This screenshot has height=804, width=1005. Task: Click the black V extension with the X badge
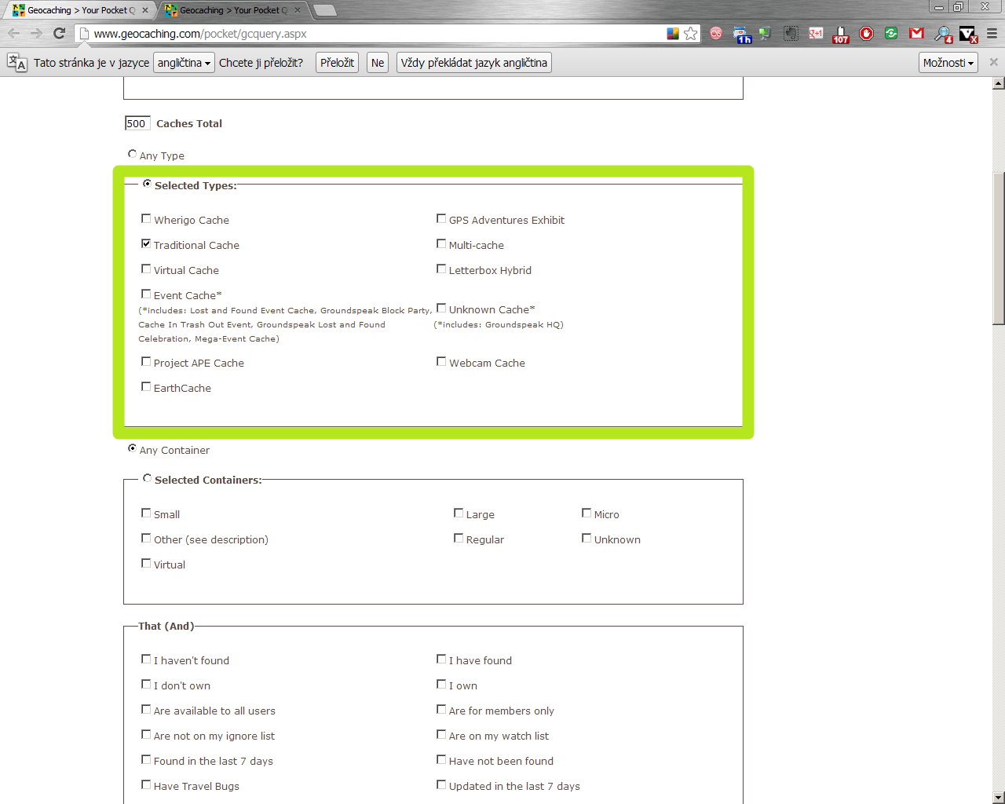pyautogui.click(x=968, y=34)
